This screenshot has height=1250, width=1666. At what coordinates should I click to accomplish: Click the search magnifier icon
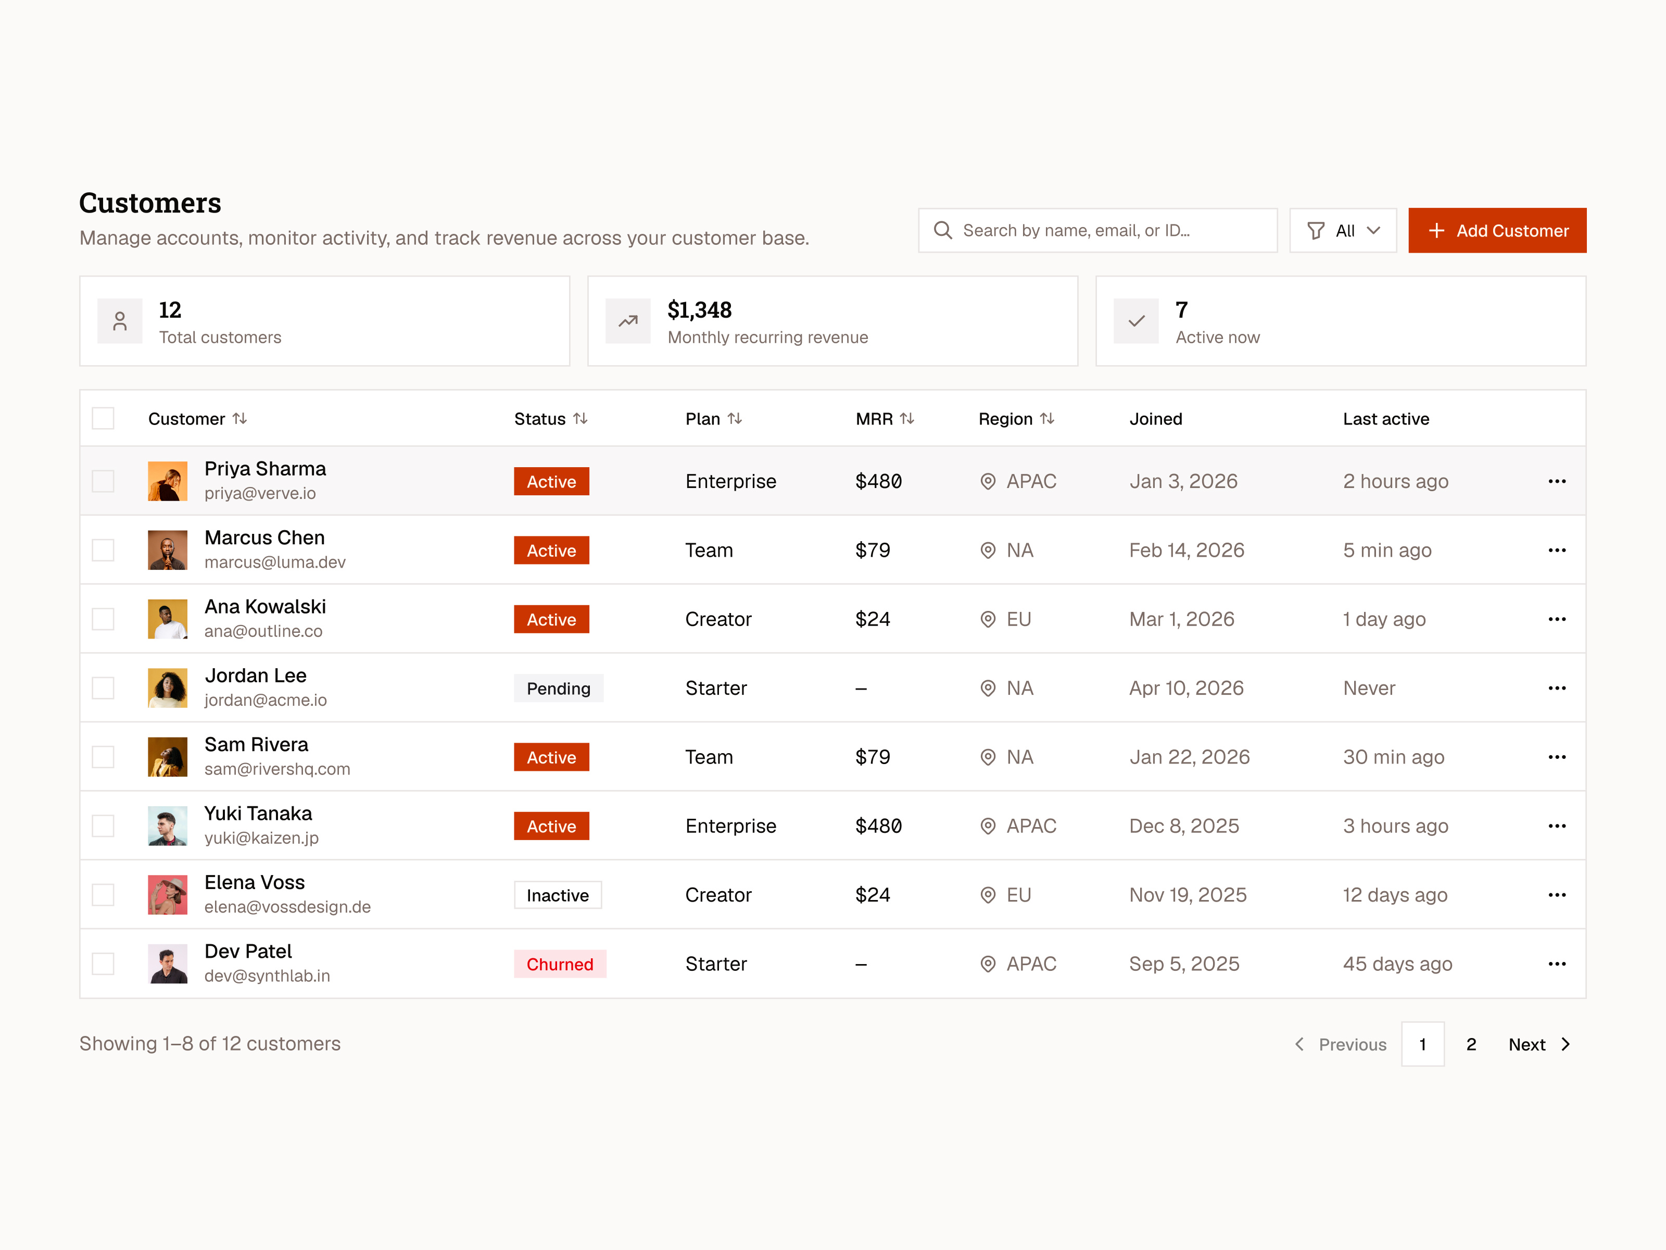point(944,231)
